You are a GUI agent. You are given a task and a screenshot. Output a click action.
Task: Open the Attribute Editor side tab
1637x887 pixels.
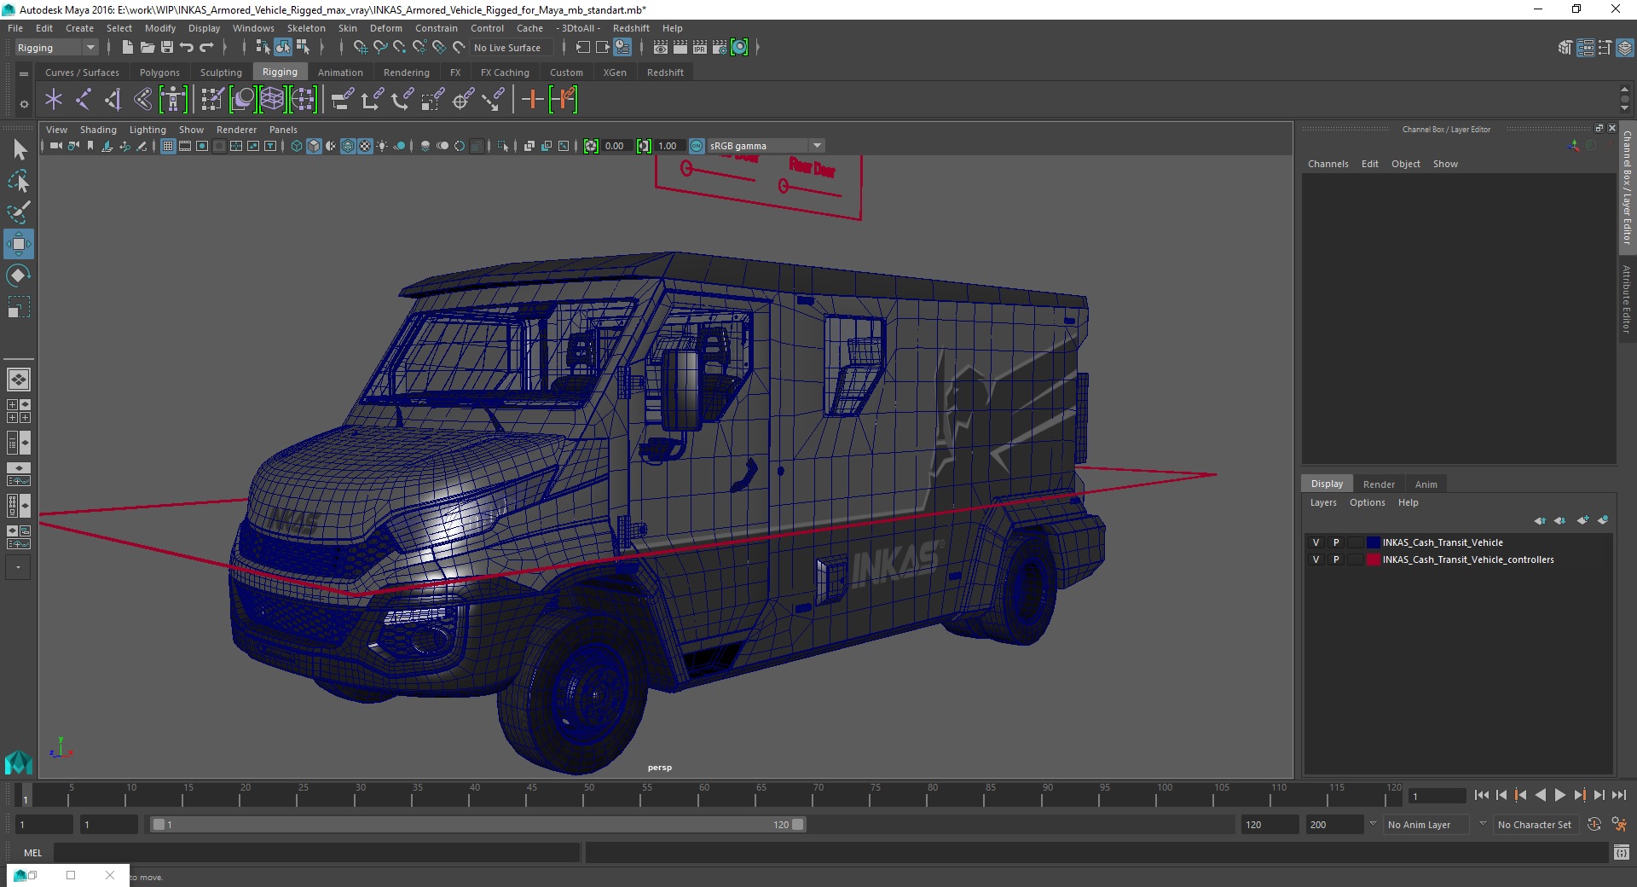point(1627,299)
